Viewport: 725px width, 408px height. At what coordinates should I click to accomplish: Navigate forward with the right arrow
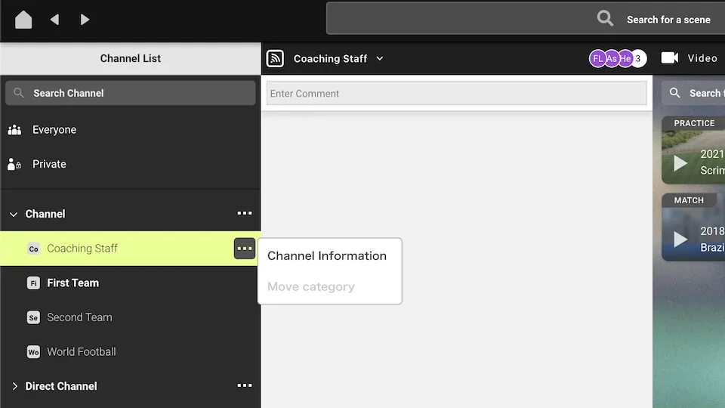point(85,20)
